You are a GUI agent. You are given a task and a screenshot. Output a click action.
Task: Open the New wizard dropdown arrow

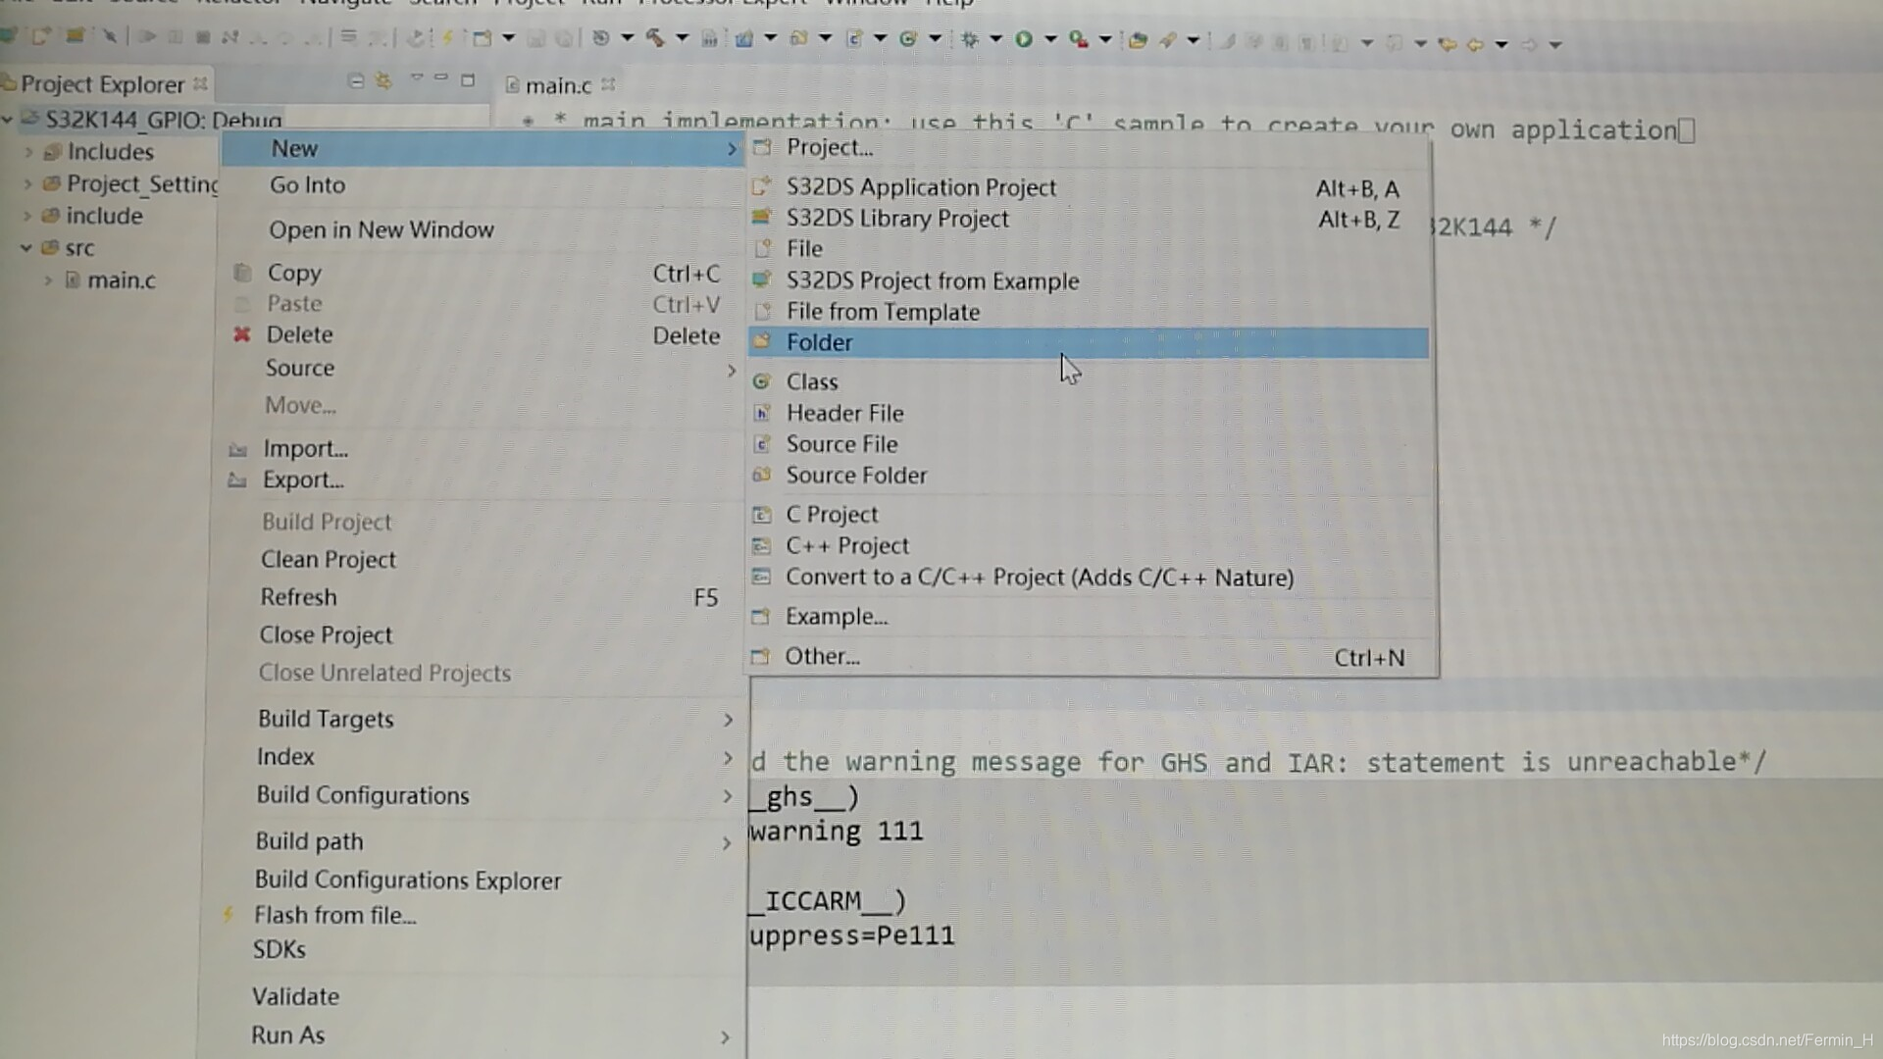[x=509, y=38]
